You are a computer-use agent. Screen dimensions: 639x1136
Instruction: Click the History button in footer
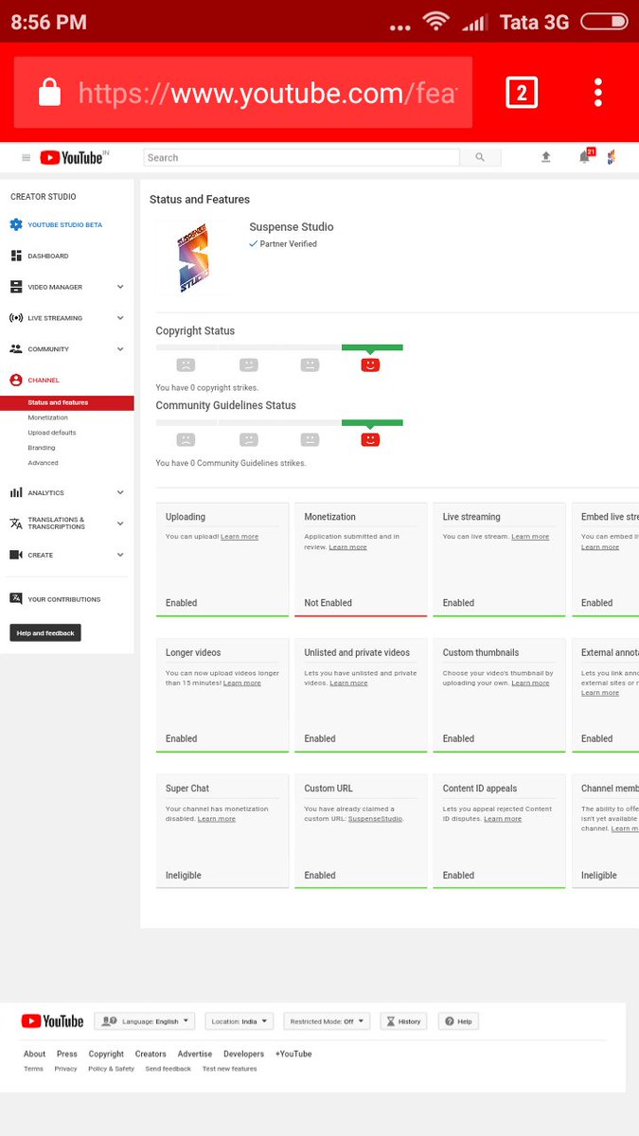pyautogui.click(x=403, y=1021)
